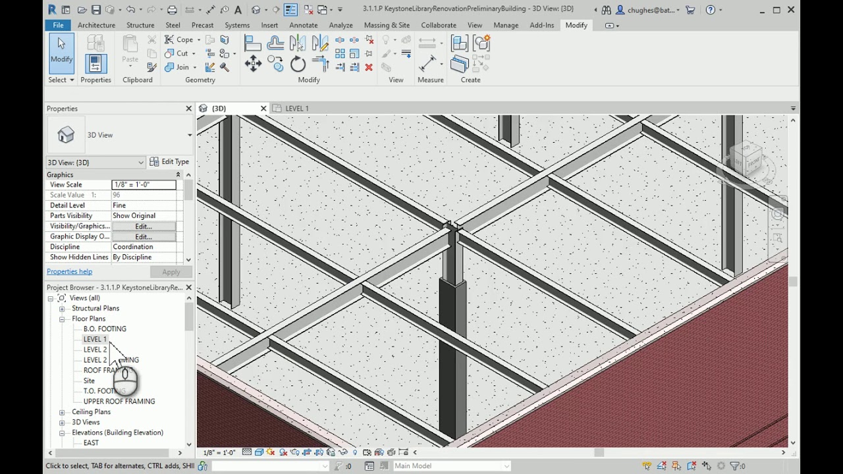Select the Offset tool
The image size is (843, 474).
pos(275,43)
